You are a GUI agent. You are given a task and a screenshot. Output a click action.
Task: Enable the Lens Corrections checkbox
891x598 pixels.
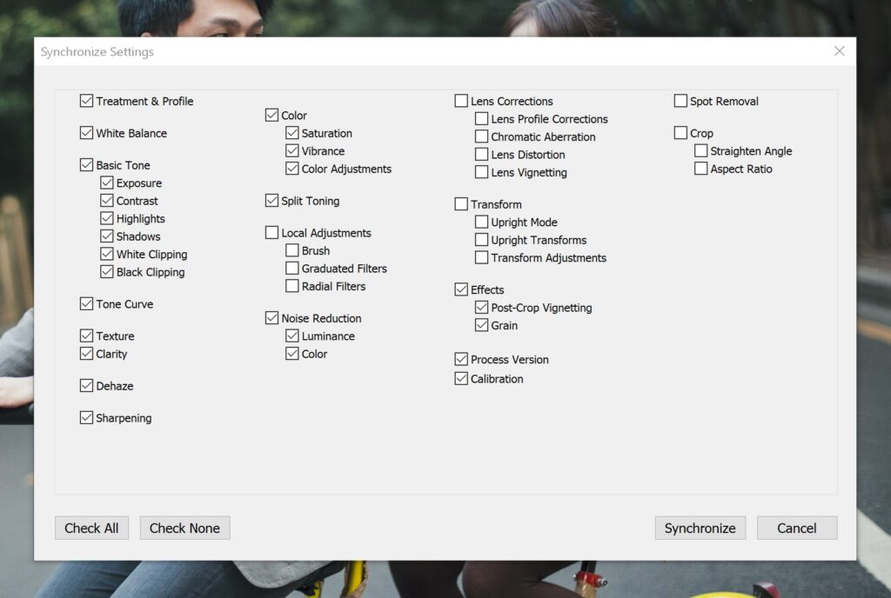(461, 101)
